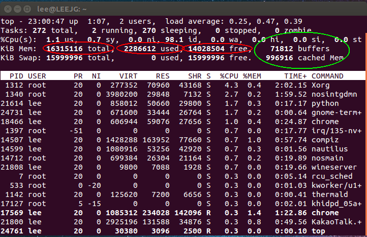Screen dimensions: 367x237
Task: Click PID 24761 of top
Action: [12, 231]
